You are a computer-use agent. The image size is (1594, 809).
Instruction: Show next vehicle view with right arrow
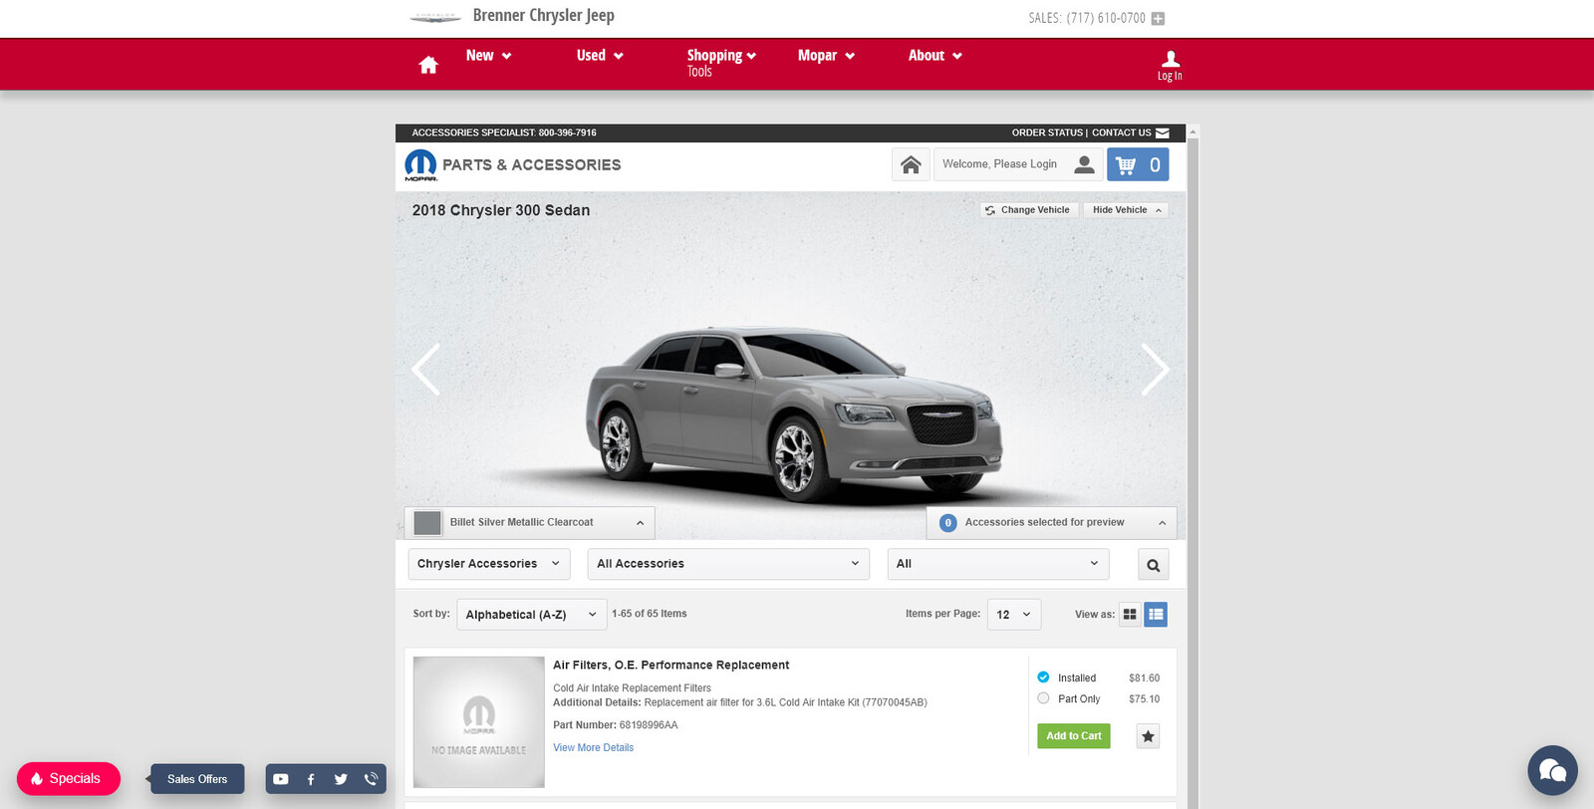[1155, 370]
